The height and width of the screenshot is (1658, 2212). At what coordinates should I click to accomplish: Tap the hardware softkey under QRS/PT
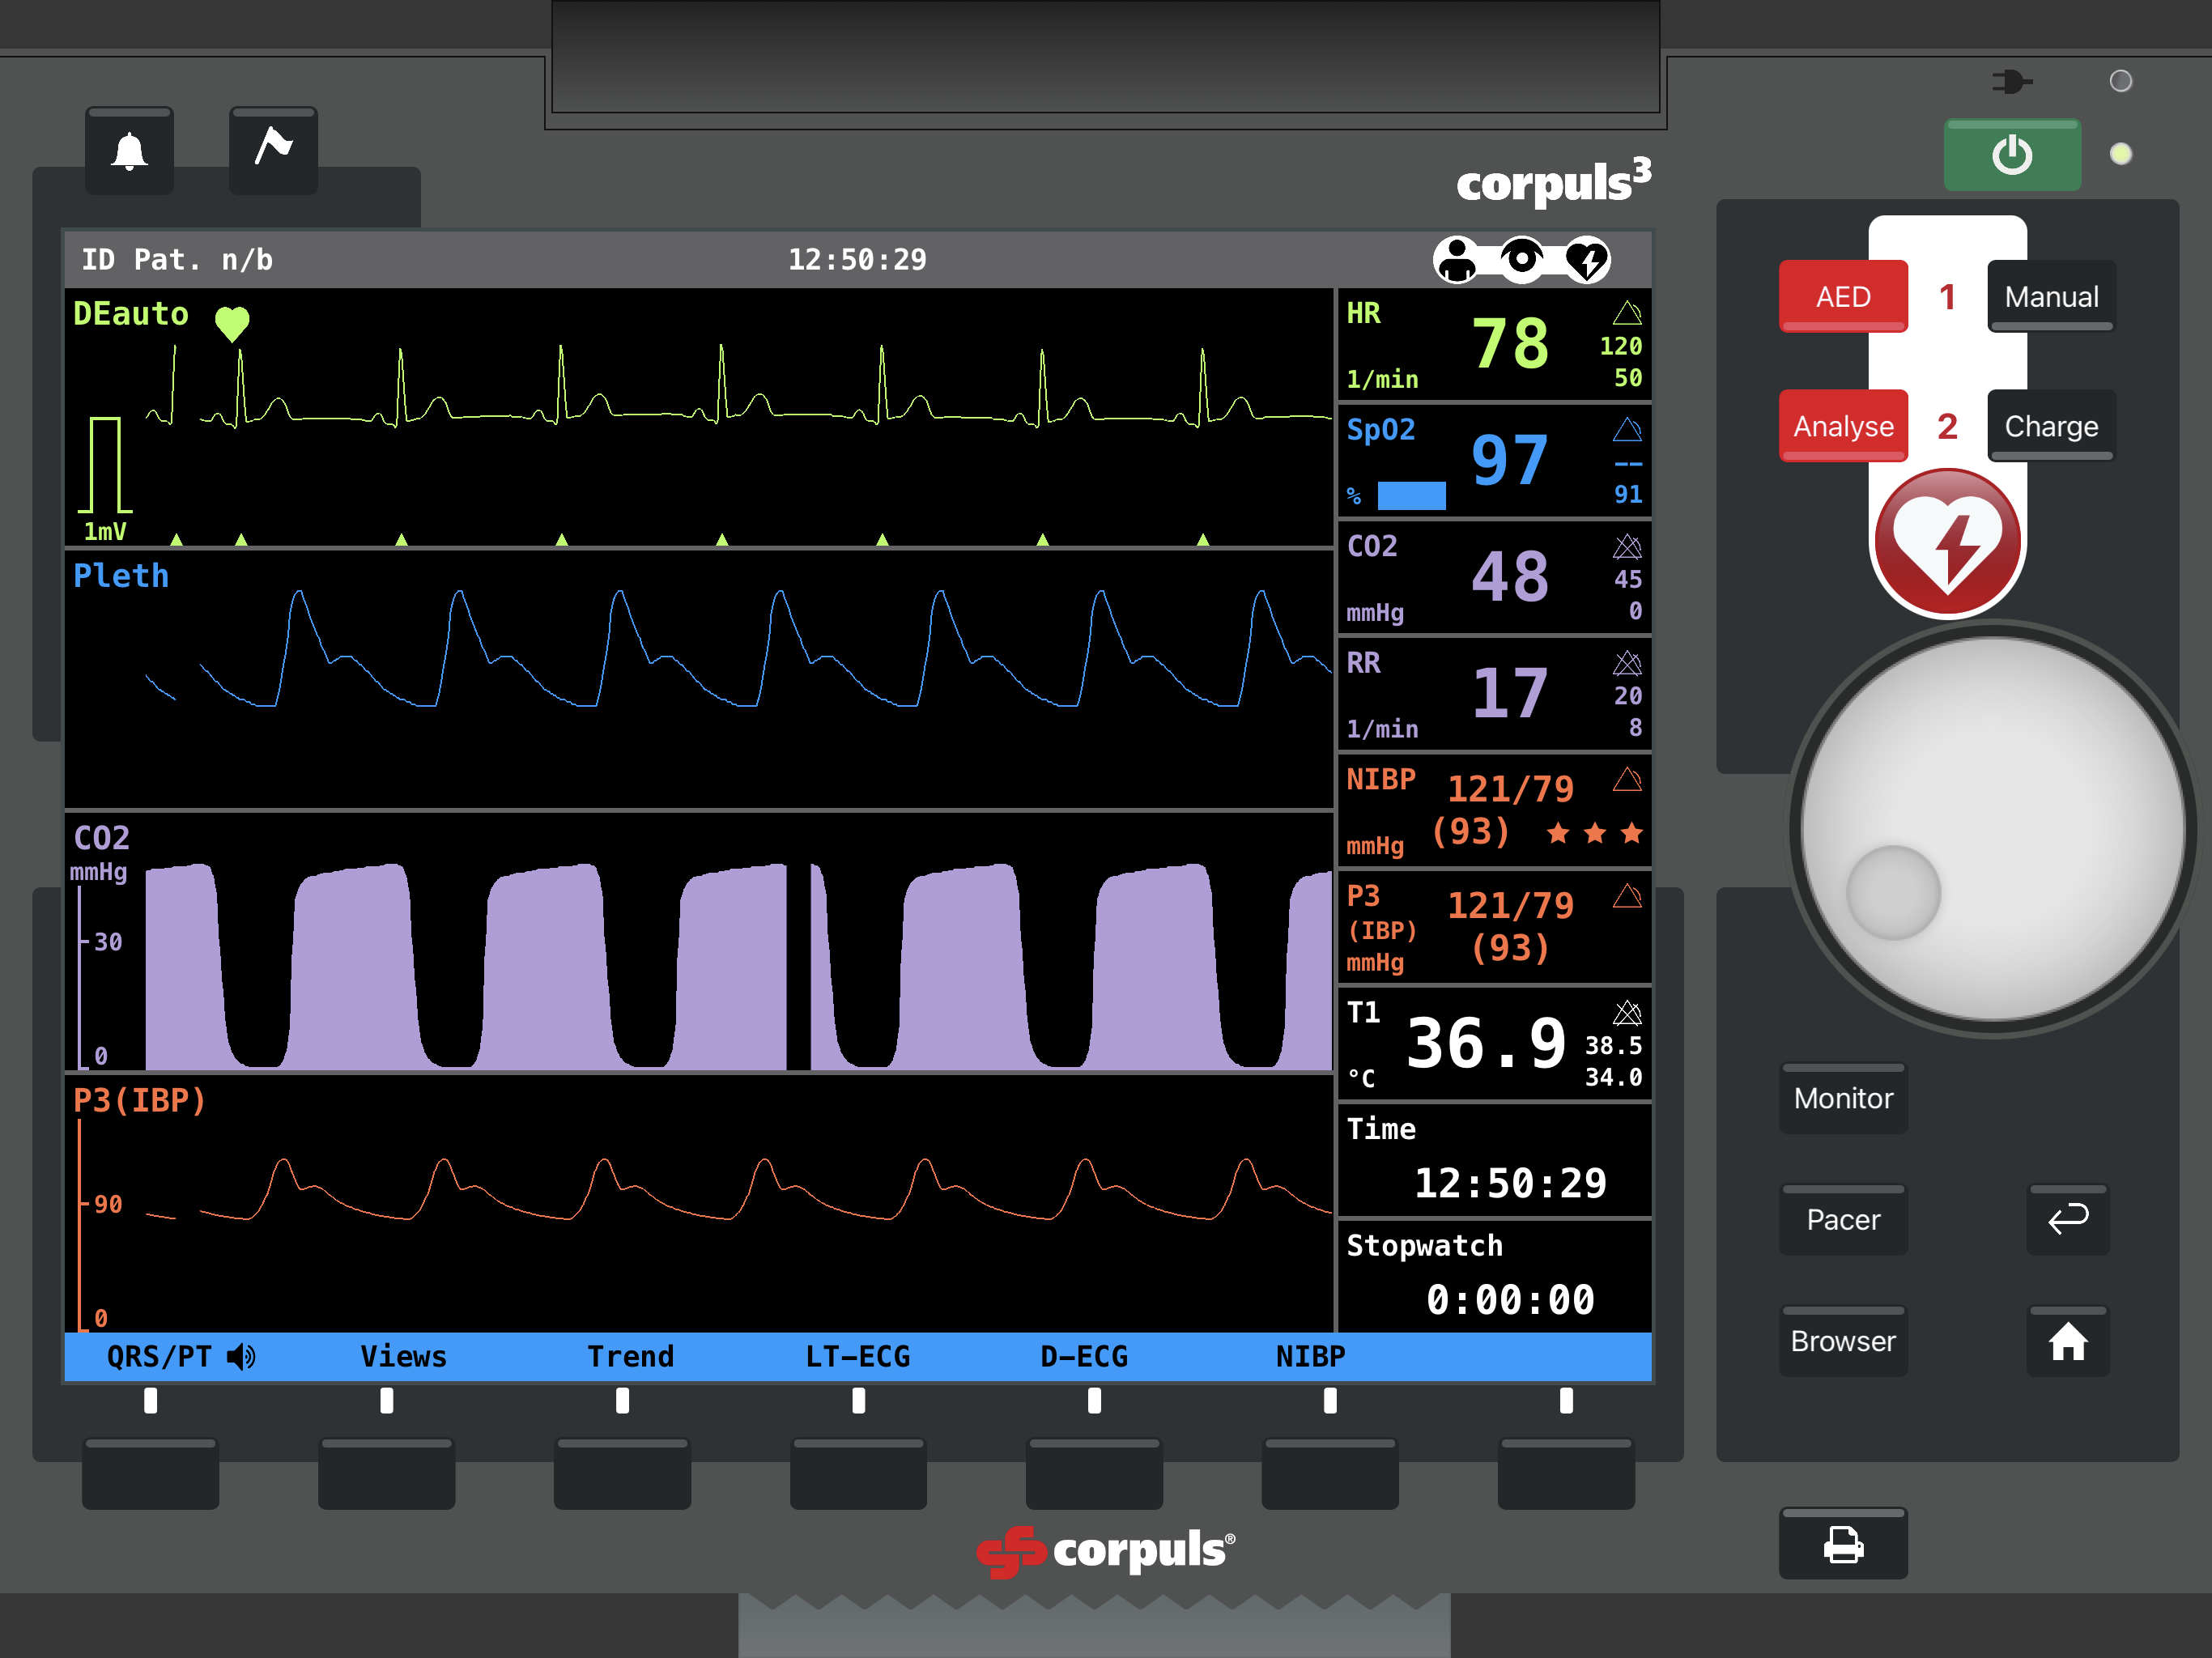click(x=150, y=1473)
